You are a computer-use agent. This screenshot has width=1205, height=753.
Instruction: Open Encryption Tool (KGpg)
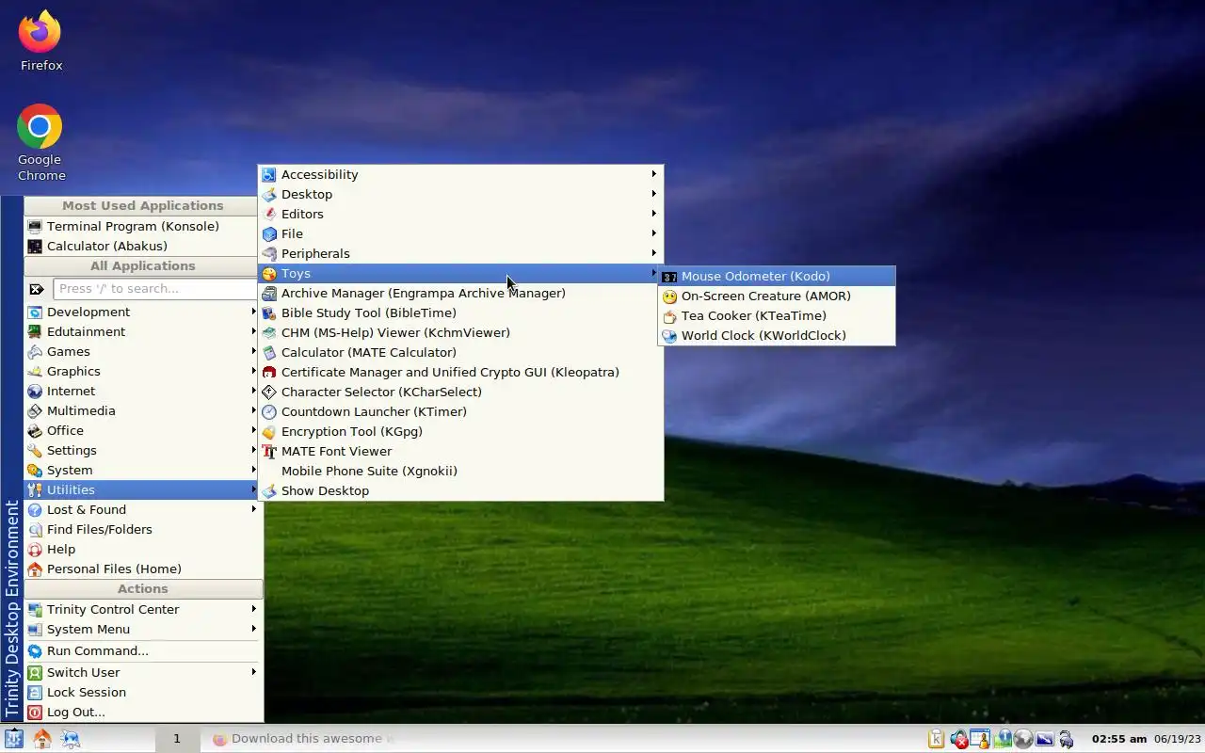[x=460, y=431]
